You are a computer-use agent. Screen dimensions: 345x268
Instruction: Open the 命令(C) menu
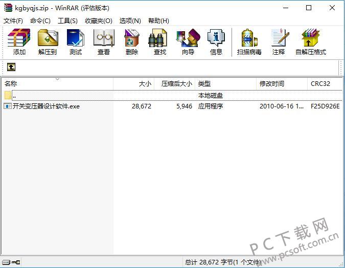click(40, 20)
